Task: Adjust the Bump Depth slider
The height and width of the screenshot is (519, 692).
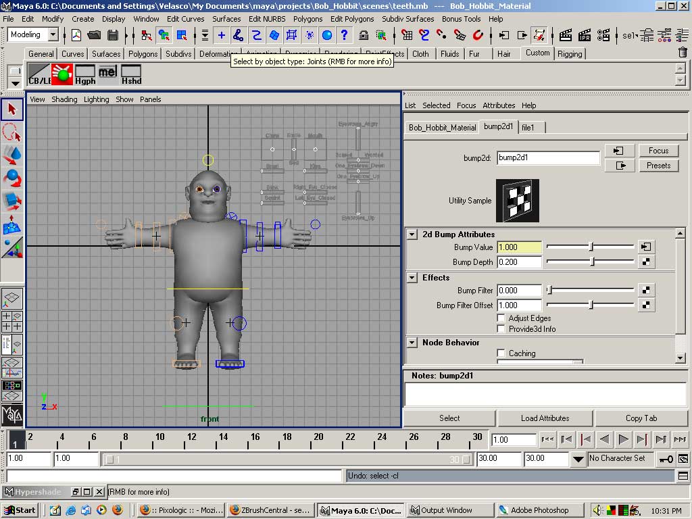Action: click(x=592, y=262)
